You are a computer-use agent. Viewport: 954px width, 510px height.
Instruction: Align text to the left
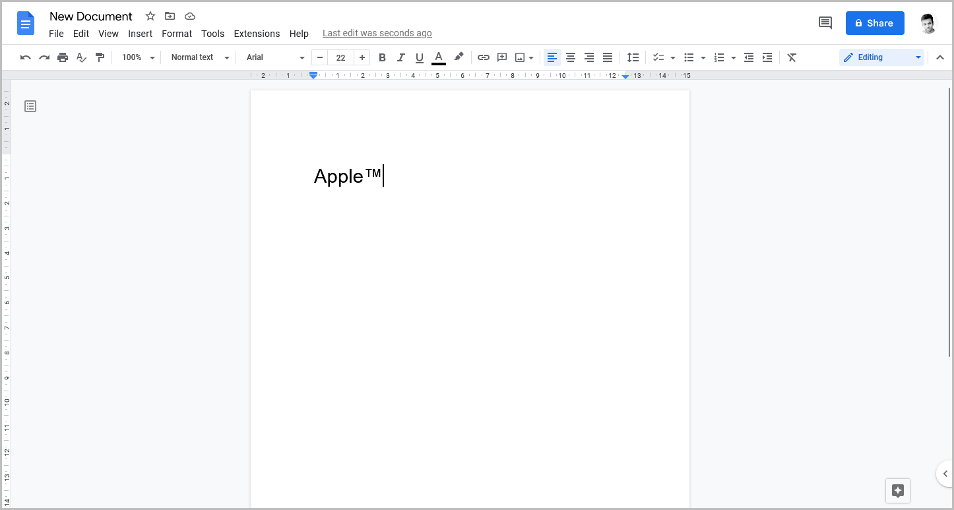pyautogui.click(x=552, y=57)
